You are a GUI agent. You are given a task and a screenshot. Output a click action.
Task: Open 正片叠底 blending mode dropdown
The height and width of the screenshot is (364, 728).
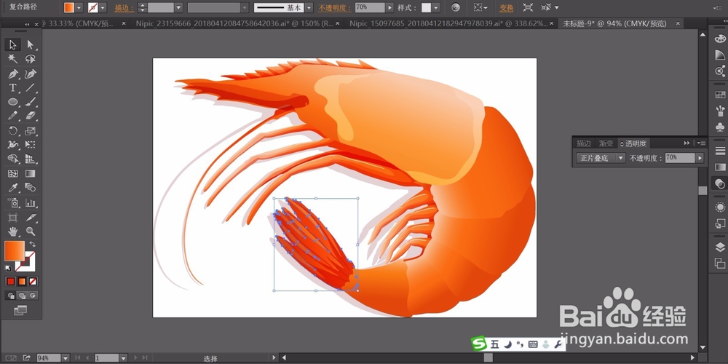601,158
